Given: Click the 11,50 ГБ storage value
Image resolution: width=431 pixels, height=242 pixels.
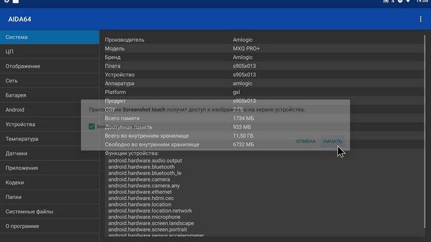Looking at the screenshot, I should click(243, 136).
